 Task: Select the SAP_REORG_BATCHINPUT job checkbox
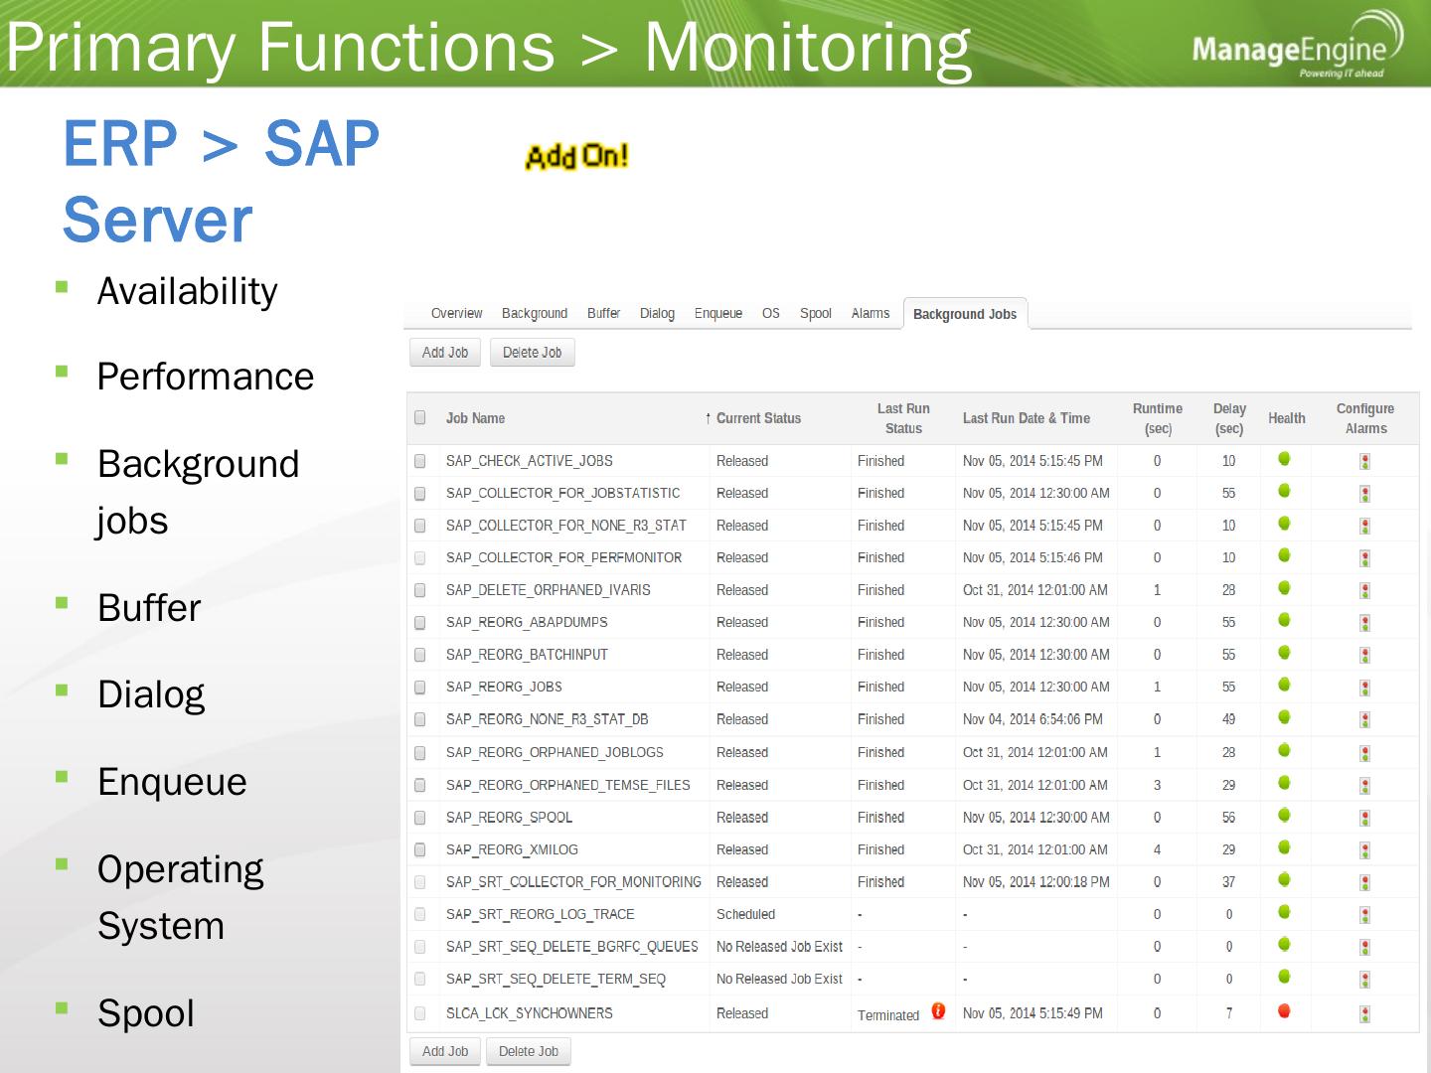coord(420,656)
